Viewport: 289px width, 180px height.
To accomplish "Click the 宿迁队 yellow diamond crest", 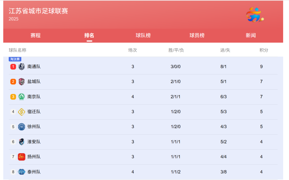I will click(x=22, y=112).
